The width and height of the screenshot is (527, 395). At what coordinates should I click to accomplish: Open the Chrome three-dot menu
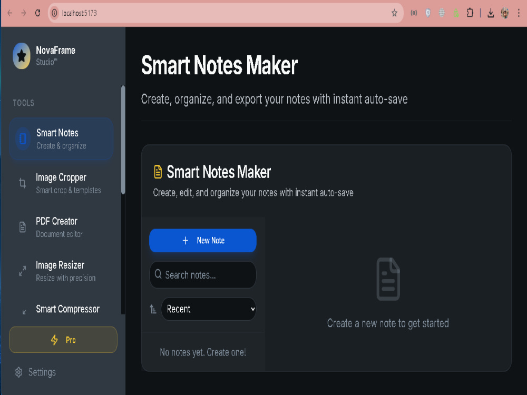(x=519, y=13)
